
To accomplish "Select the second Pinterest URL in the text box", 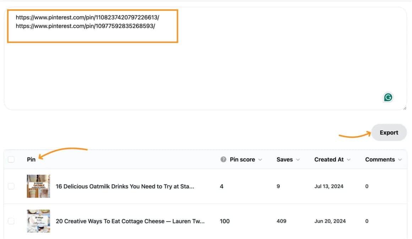I will point(85,25).
